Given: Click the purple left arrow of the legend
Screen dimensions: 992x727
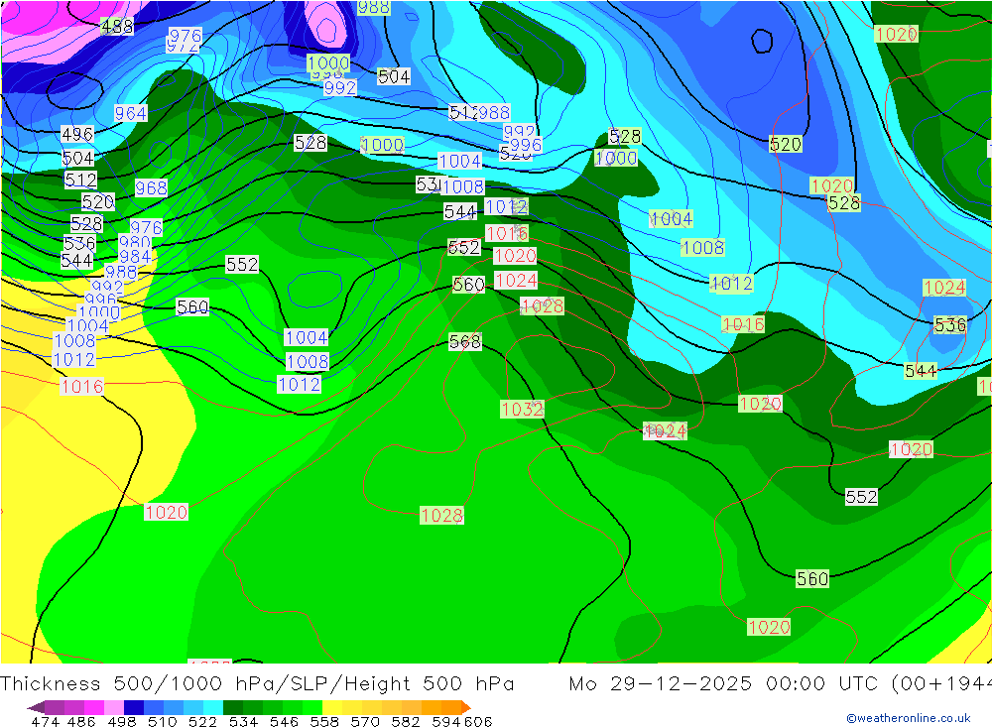Looking at the screenshot, I should coord(36,707).
